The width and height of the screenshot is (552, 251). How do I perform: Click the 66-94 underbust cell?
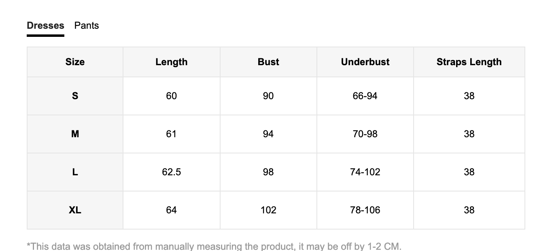365,96
